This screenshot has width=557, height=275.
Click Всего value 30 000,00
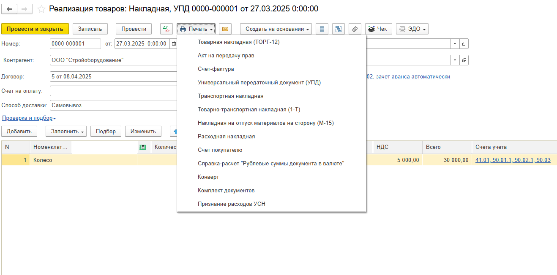(x=447, y=160)
